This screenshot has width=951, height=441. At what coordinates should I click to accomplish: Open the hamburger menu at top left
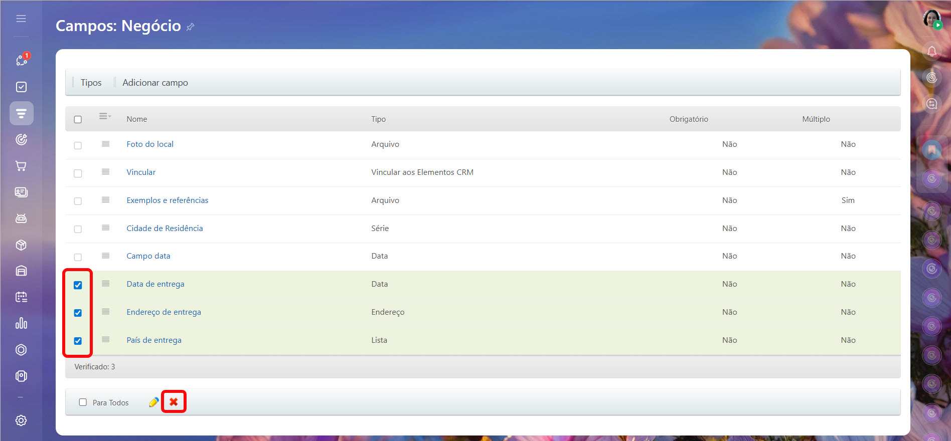pos(21,19)
